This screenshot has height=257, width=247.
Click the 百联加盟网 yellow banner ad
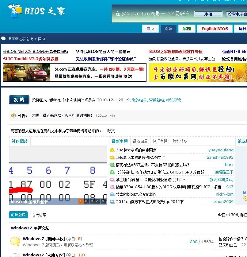[198, 72]
